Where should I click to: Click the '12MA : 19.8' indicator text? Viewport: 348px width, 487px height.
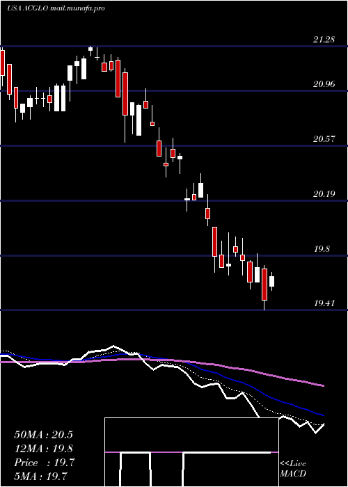(43, 449)
